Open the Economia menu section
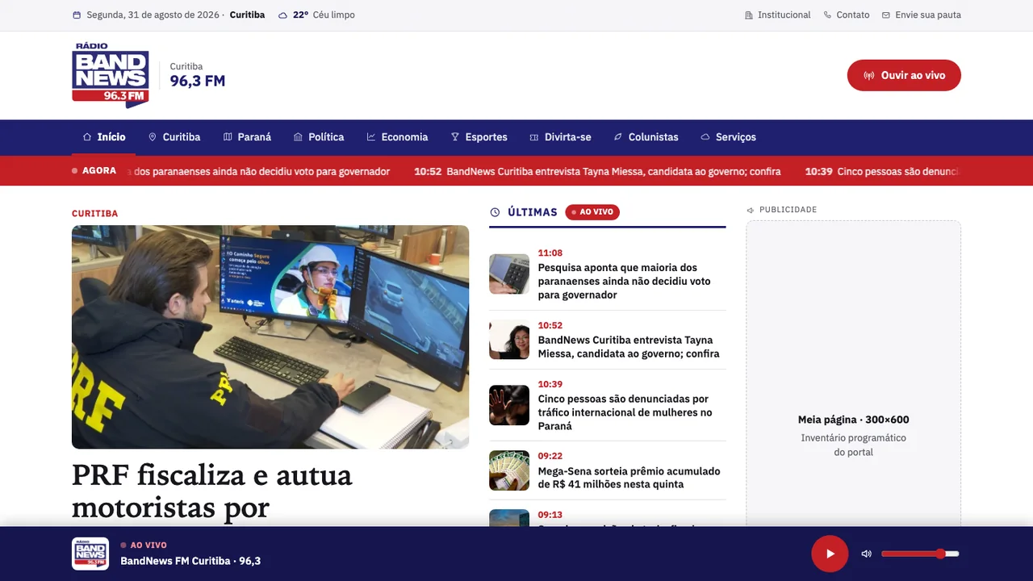 (397, 137)
